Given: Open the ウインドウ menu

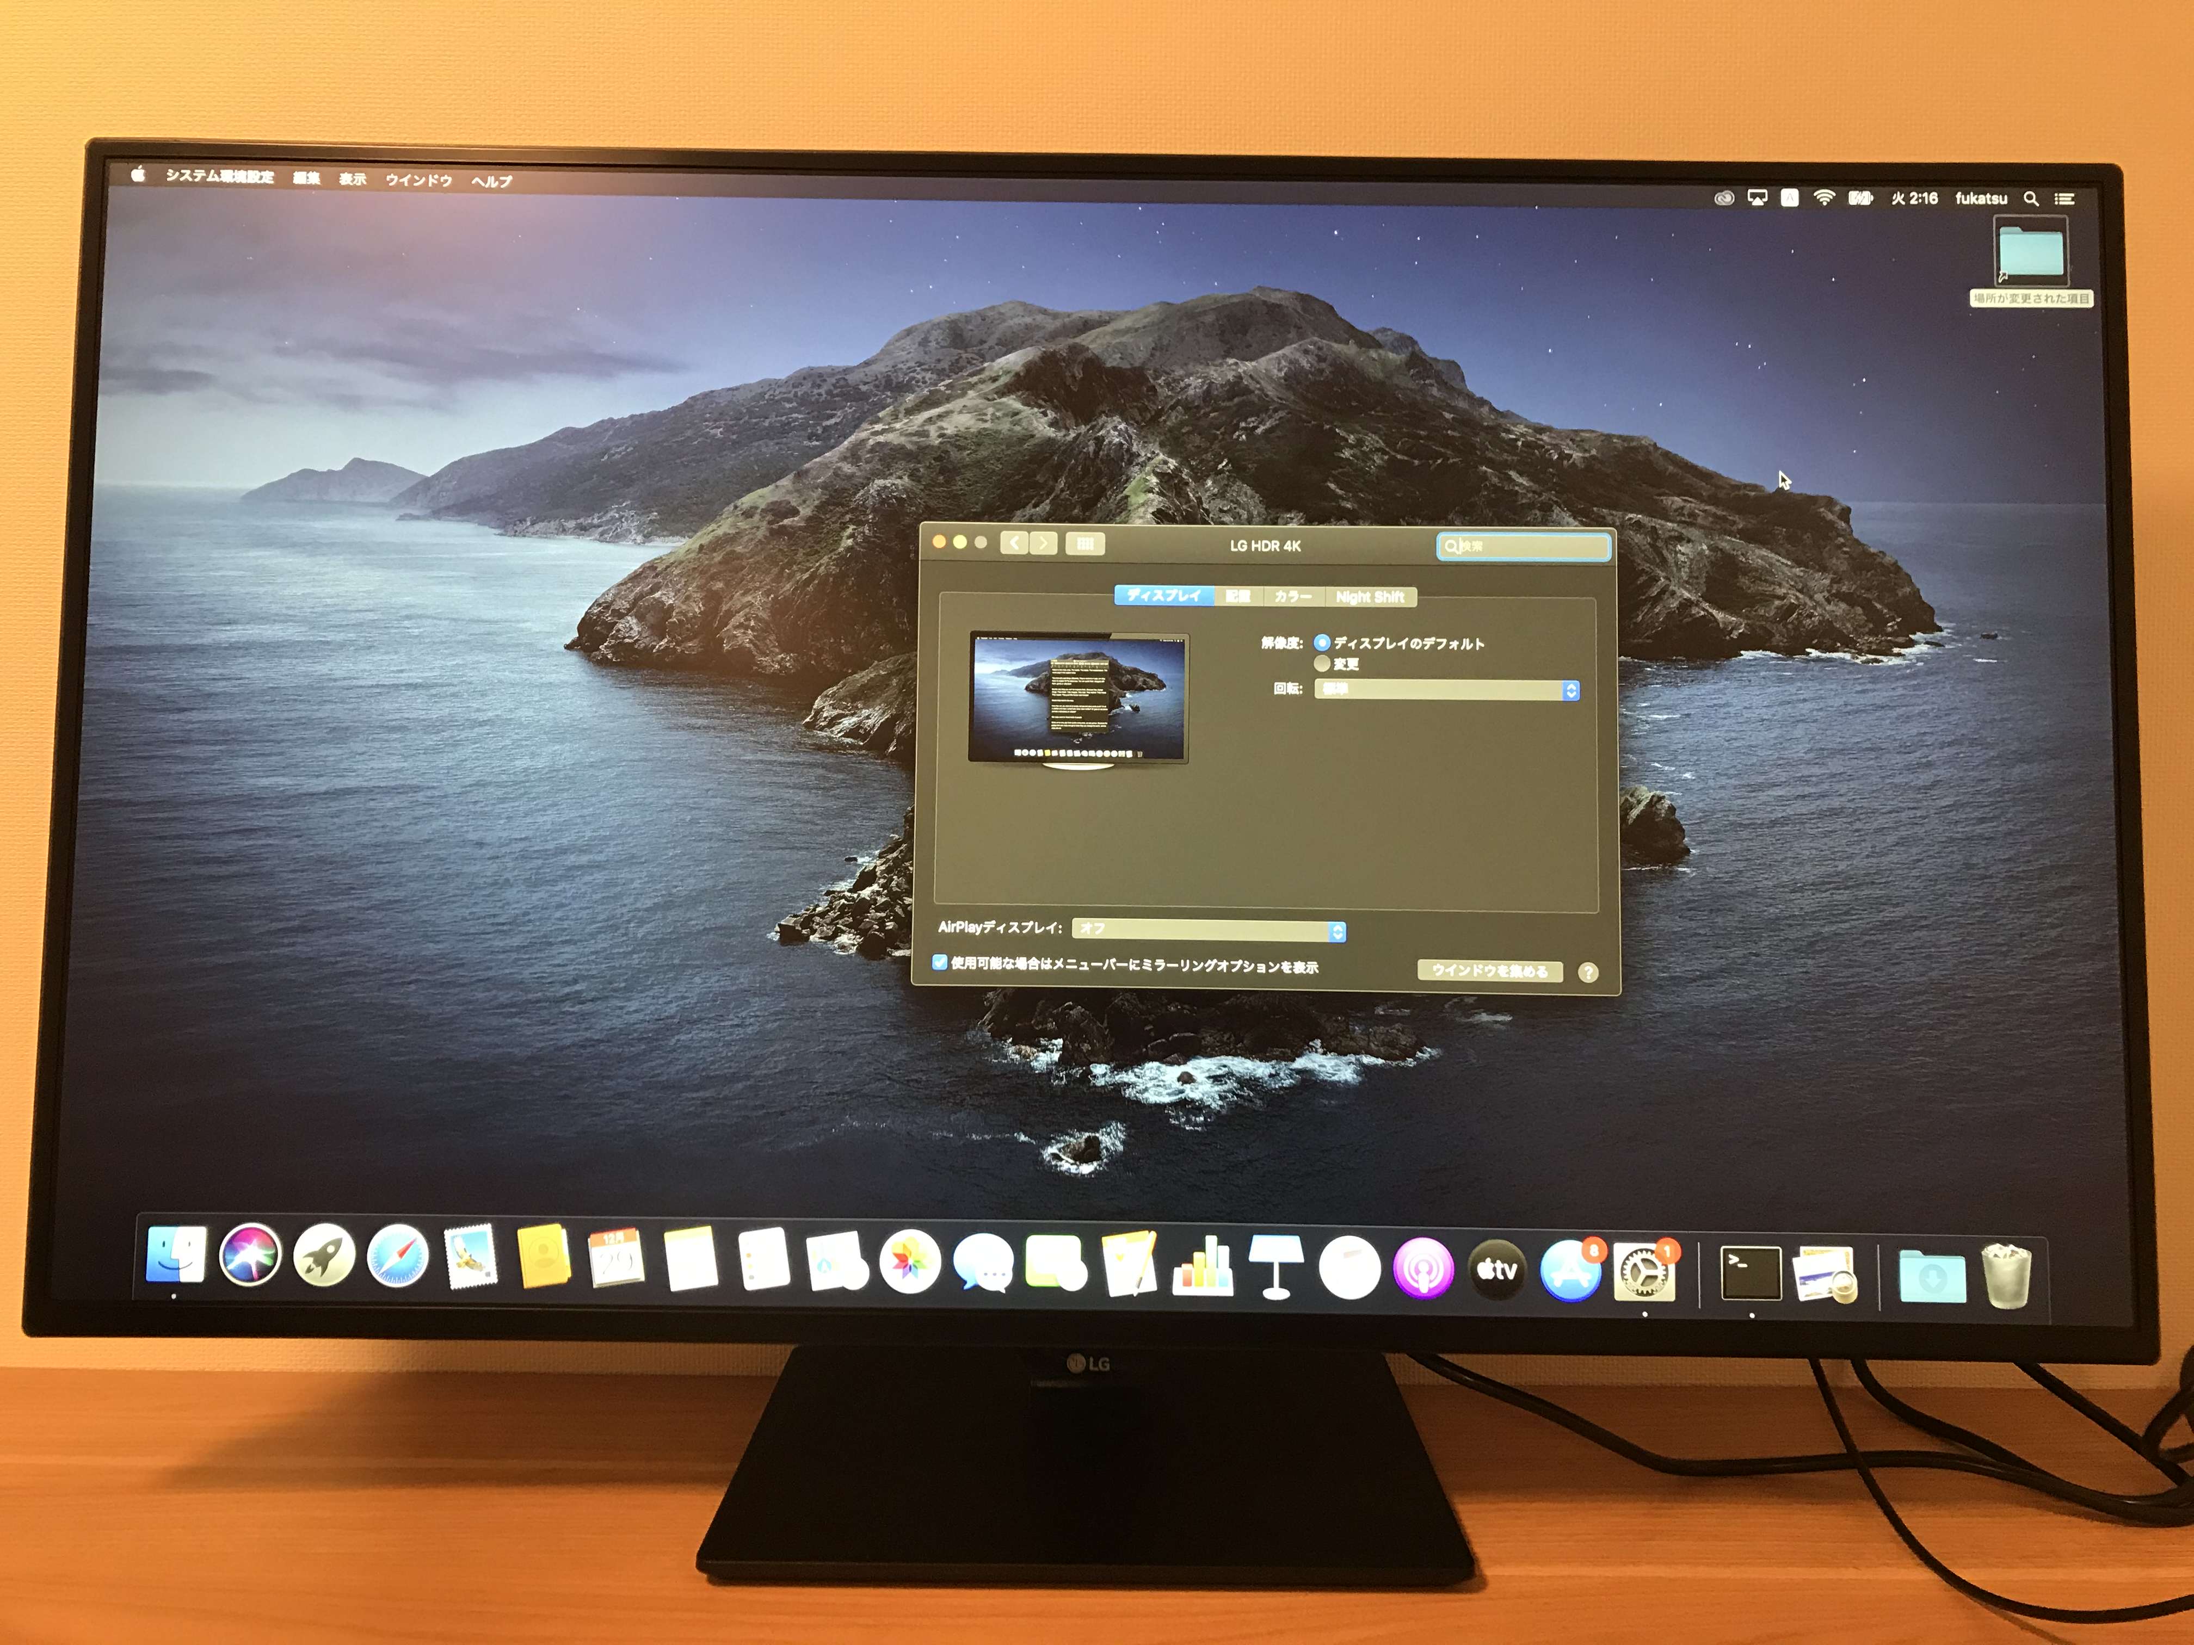Looking at the screenshot, I should [x=418, y=181].
